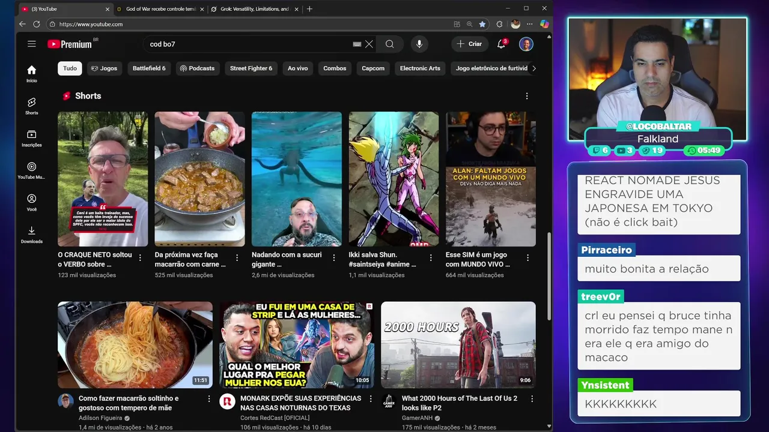Open Shorts in the sidebar
The width and height of the screenshot is (769, 432).
coord(31,106)
